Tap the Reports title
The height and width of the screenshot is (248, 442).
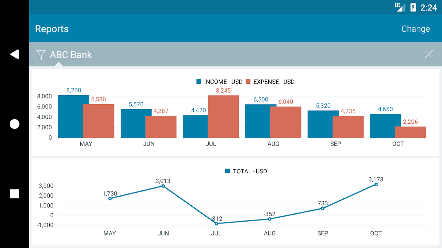coord(52,29)
